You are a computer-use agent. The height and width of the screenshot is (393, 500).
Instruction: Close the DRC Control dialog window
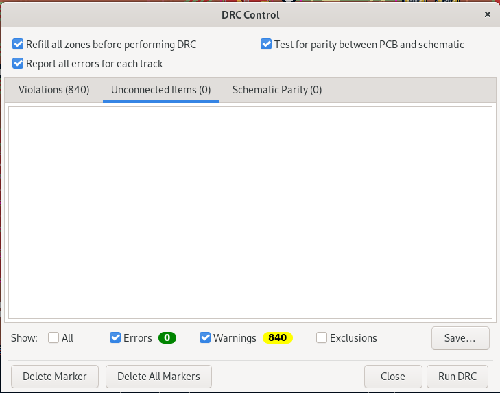[488, 14]
